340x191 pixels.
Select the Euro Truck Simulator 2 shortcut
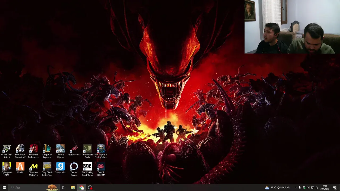20,151
